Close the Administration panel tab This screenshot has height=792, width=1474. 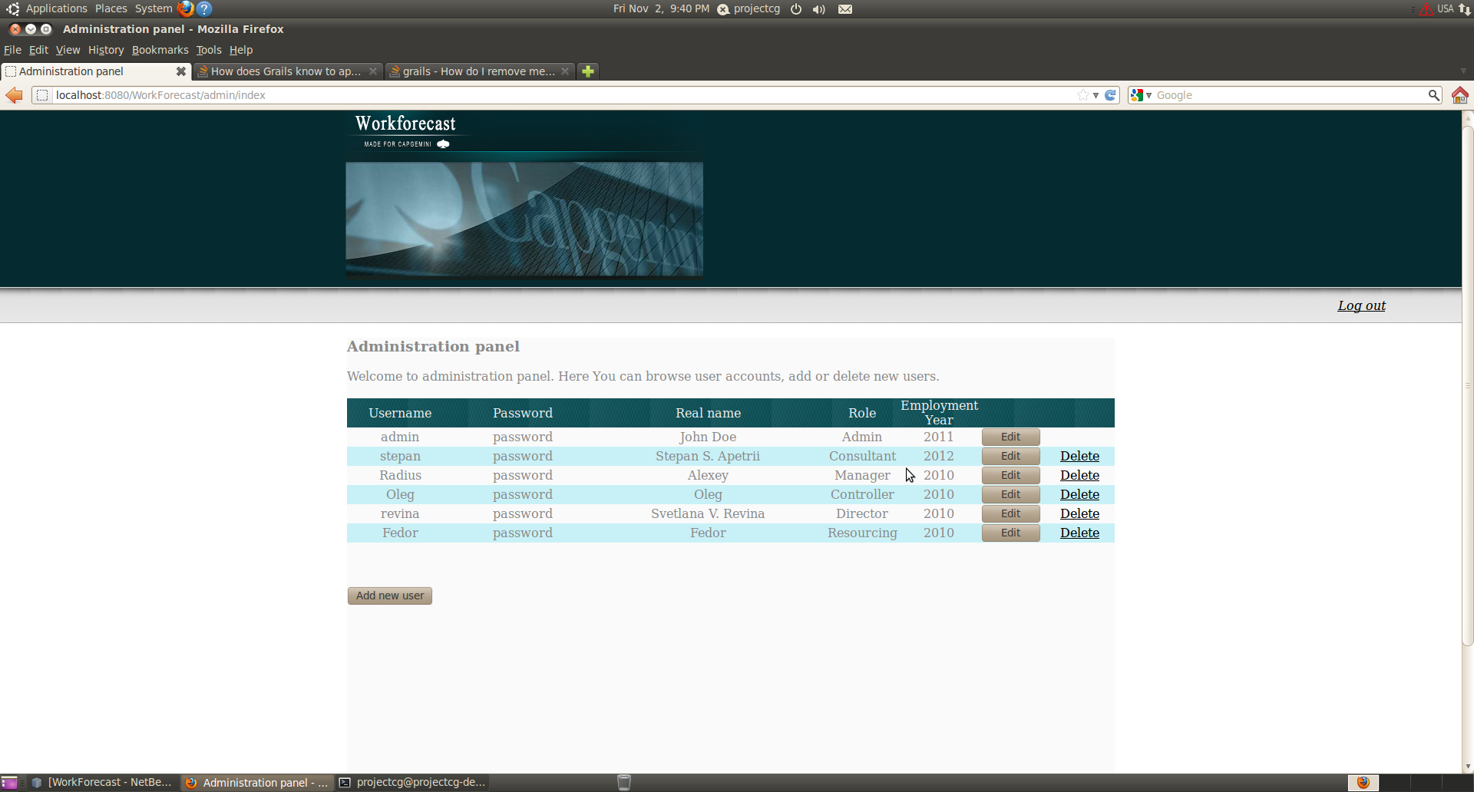(x=181, y=71)
